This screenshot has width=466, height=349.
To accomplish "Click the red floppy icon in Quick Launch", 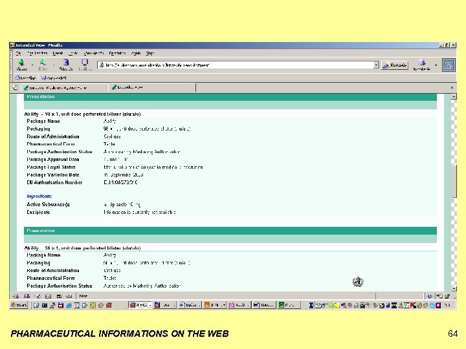I will [61, 305].
